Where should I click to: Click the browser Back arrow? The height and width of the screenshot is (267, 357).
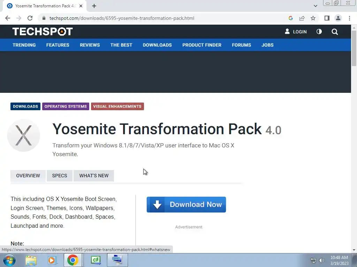click(x=8, y=18)
